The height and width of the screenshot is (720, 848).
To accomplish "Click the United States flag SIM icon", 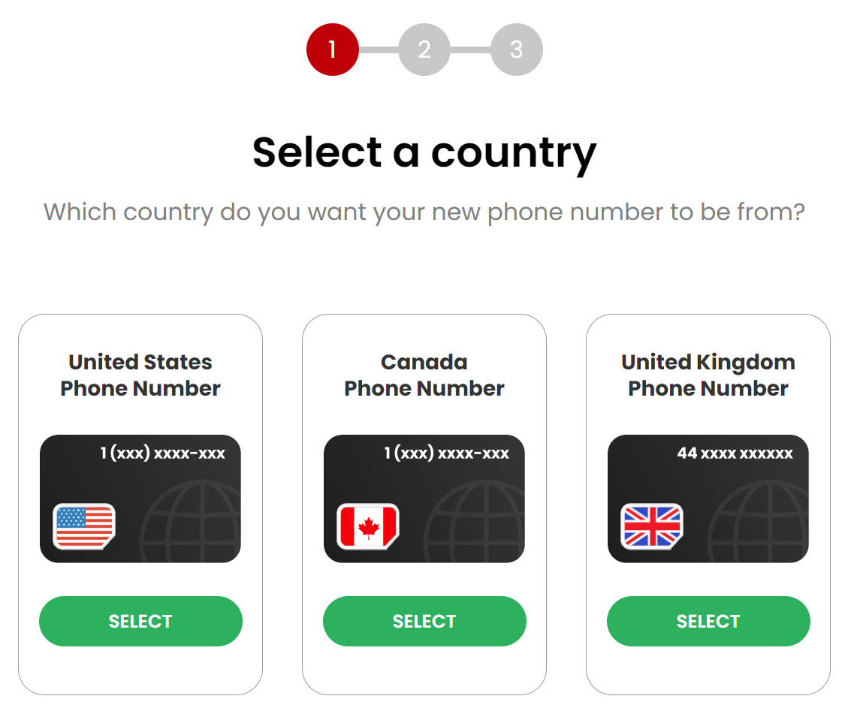I will coord(84,526).
